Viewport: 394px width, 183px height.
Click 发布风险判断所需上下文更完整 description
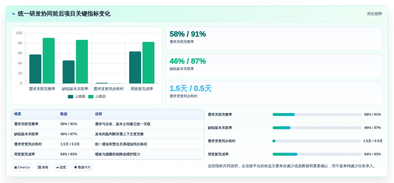119,134
